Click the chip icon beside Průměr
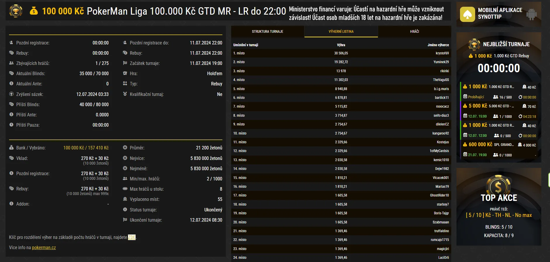Image resolution: width=550 pixels, height=262 pixels. 125,148
